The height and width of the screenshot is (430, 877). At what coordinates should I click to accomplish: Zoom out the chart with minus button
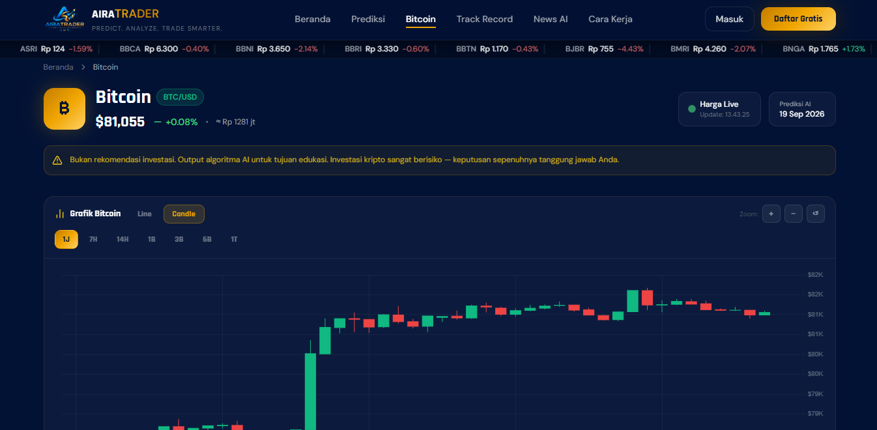794,214
